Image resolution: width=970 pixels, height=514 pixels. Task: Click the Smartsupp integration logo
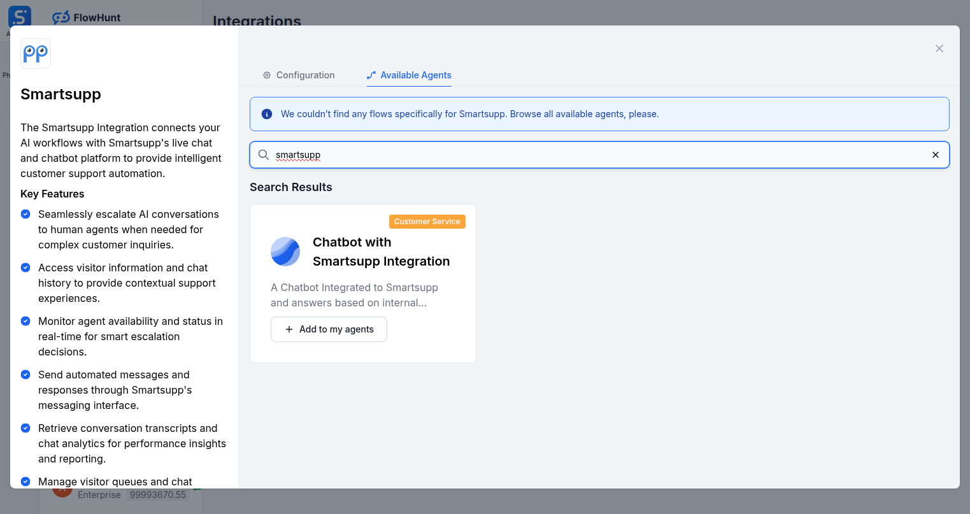[x=35, y=54]
